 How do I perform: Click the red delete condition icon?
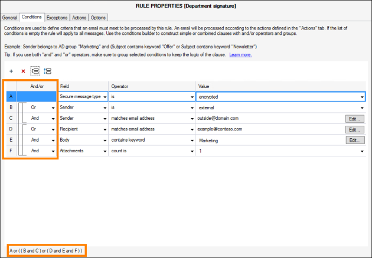pyautogui.click(x=23, y=71)
